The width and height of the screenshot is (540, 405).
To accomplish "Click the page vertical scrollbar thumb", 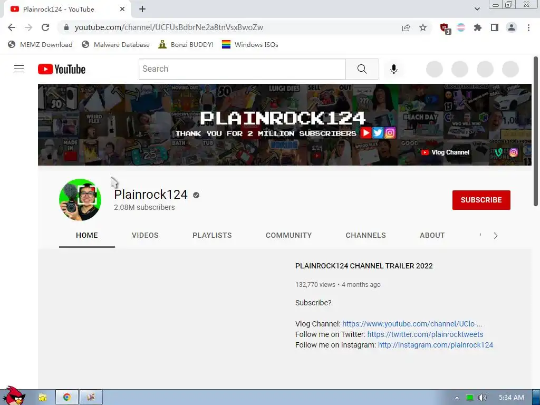I will pos(536,131).
